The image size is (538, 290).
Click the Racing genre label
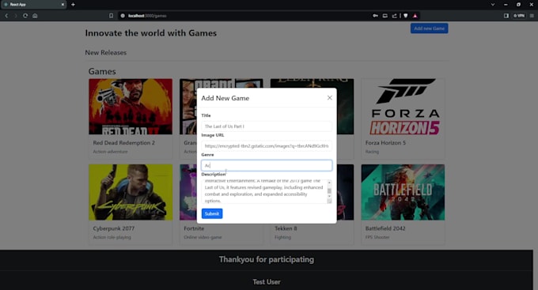click(372, 152)
